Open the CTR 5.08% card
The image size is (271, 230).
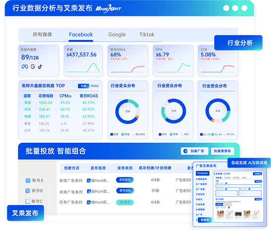[x=218, y=61]
